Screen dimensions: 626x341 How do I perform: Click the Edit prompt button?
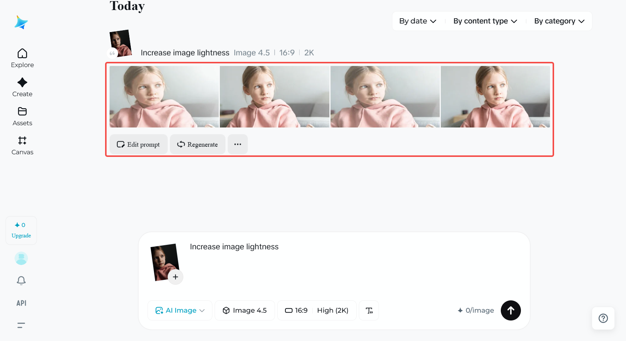click(x=138, y=144)
